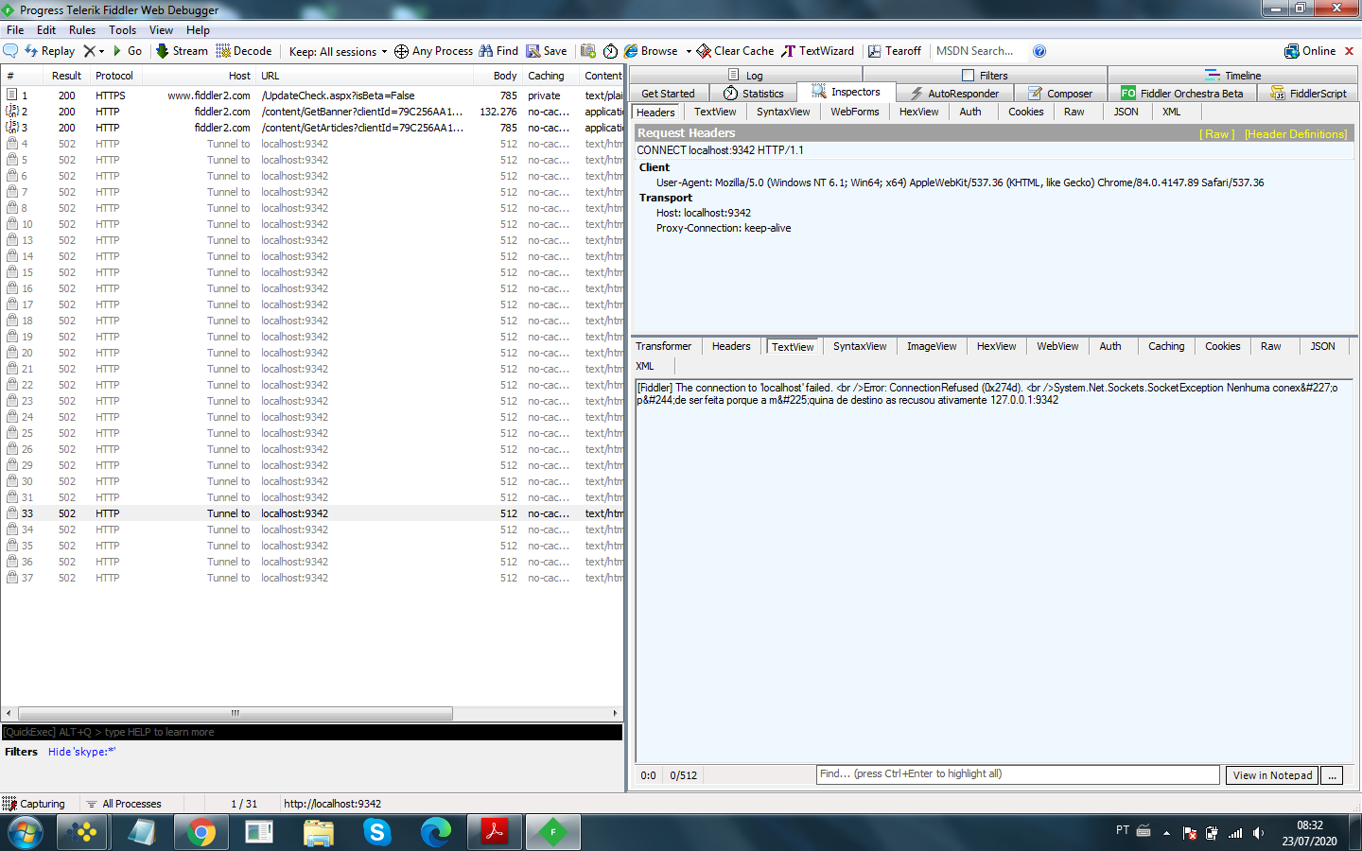Screen dimensions: 1362x851
Task: Click the timer stopwatch icon
Action: click(610, 51)
